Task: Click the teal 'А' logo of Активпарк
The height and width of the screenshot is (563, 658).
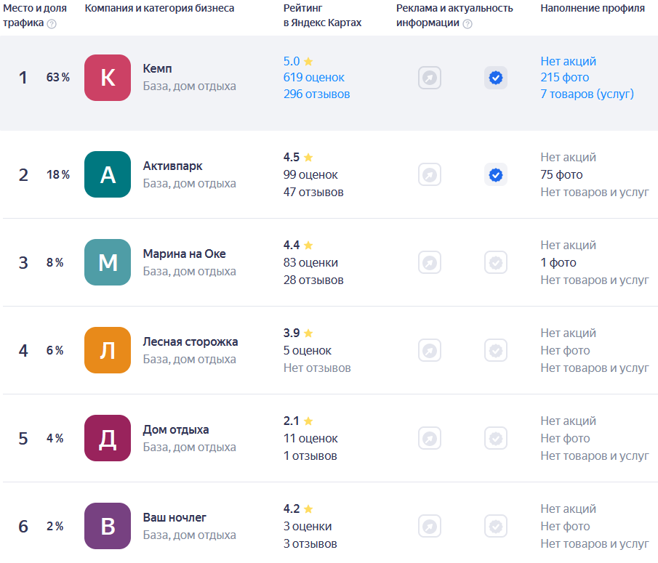Action: pos(108,174)
